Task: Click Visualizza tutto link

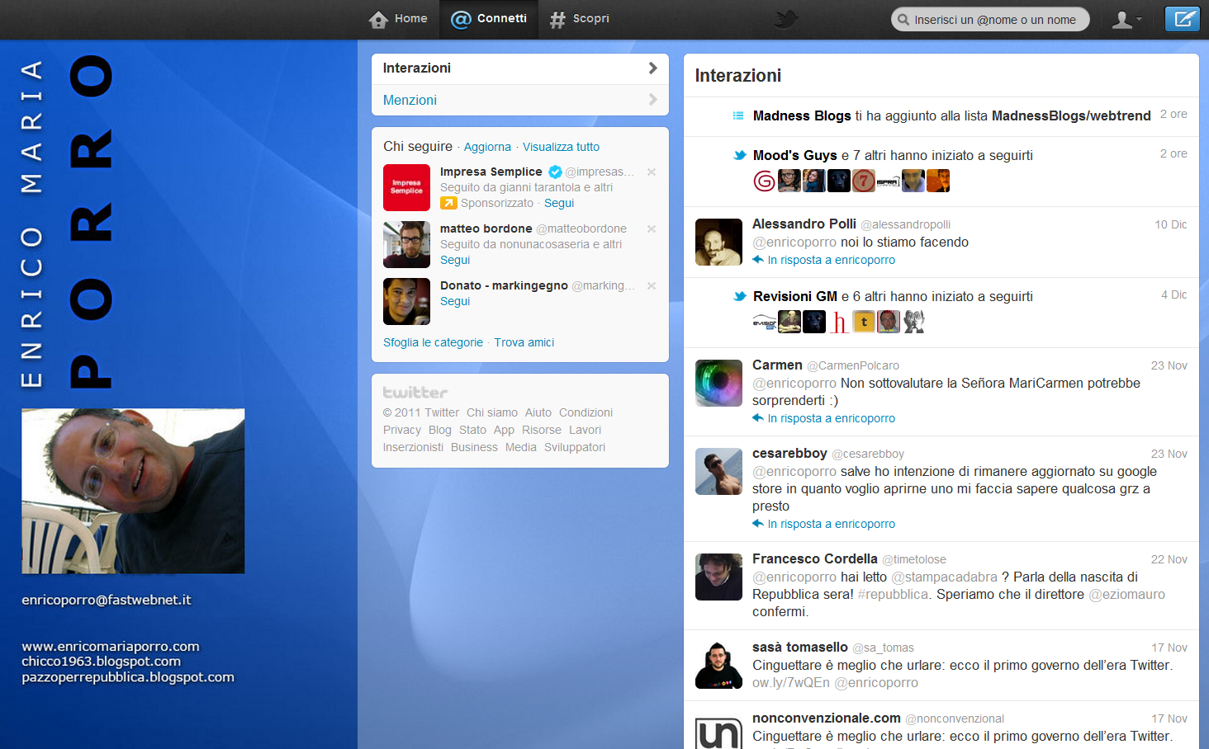Action: [561, 147]
